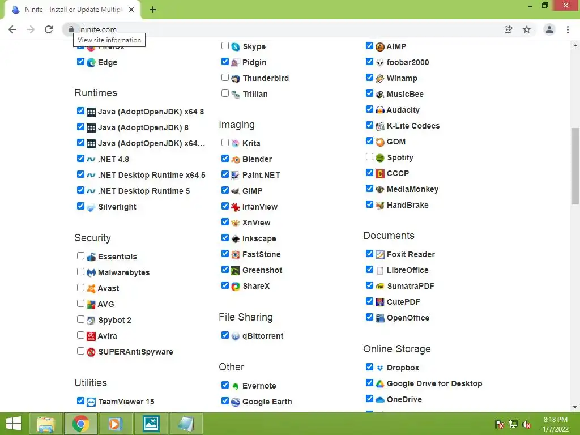Click the scrollbar down arrow
The height and width of the screenshot is (435, 580).
575,408
